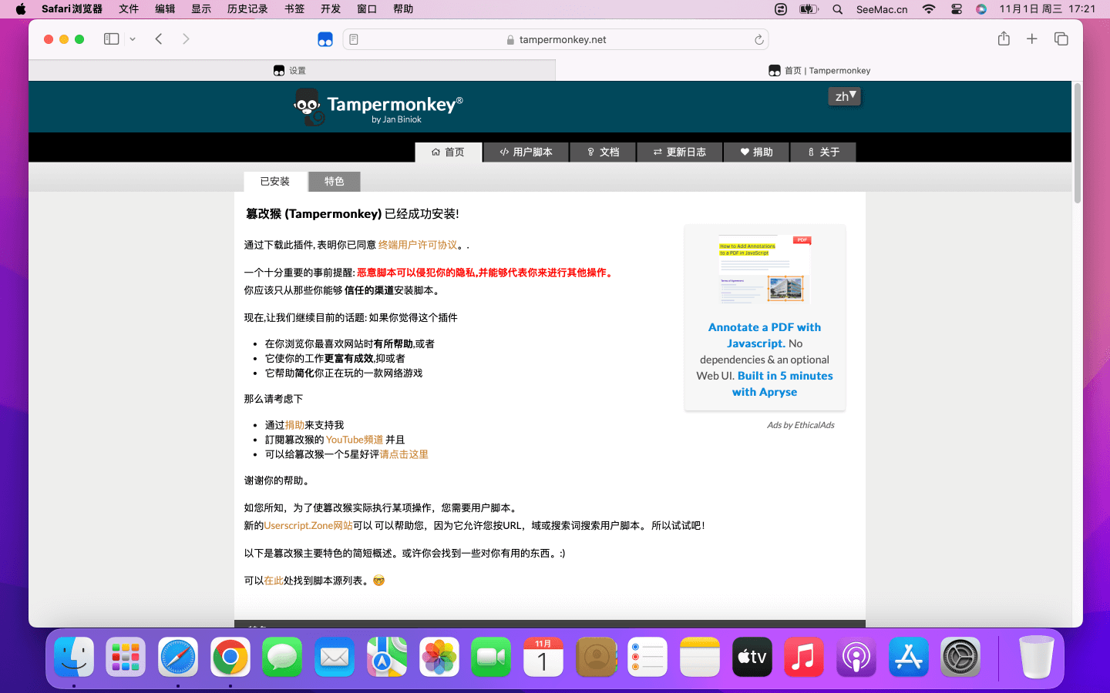Open Reminders from the Dock
The image size is (1110, 693).
(x=647, y=657)
